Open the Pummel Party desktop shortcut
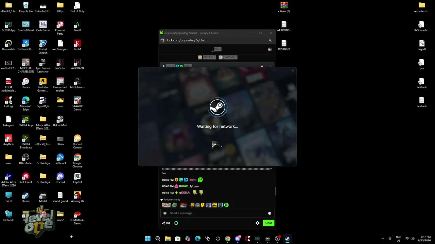 click(x=60, y=28)
